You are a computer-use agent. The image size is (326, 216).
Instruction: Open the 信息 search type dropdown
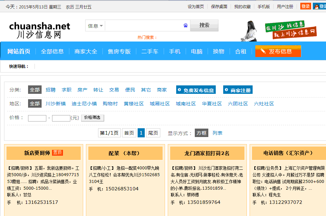tap(95, 26)
